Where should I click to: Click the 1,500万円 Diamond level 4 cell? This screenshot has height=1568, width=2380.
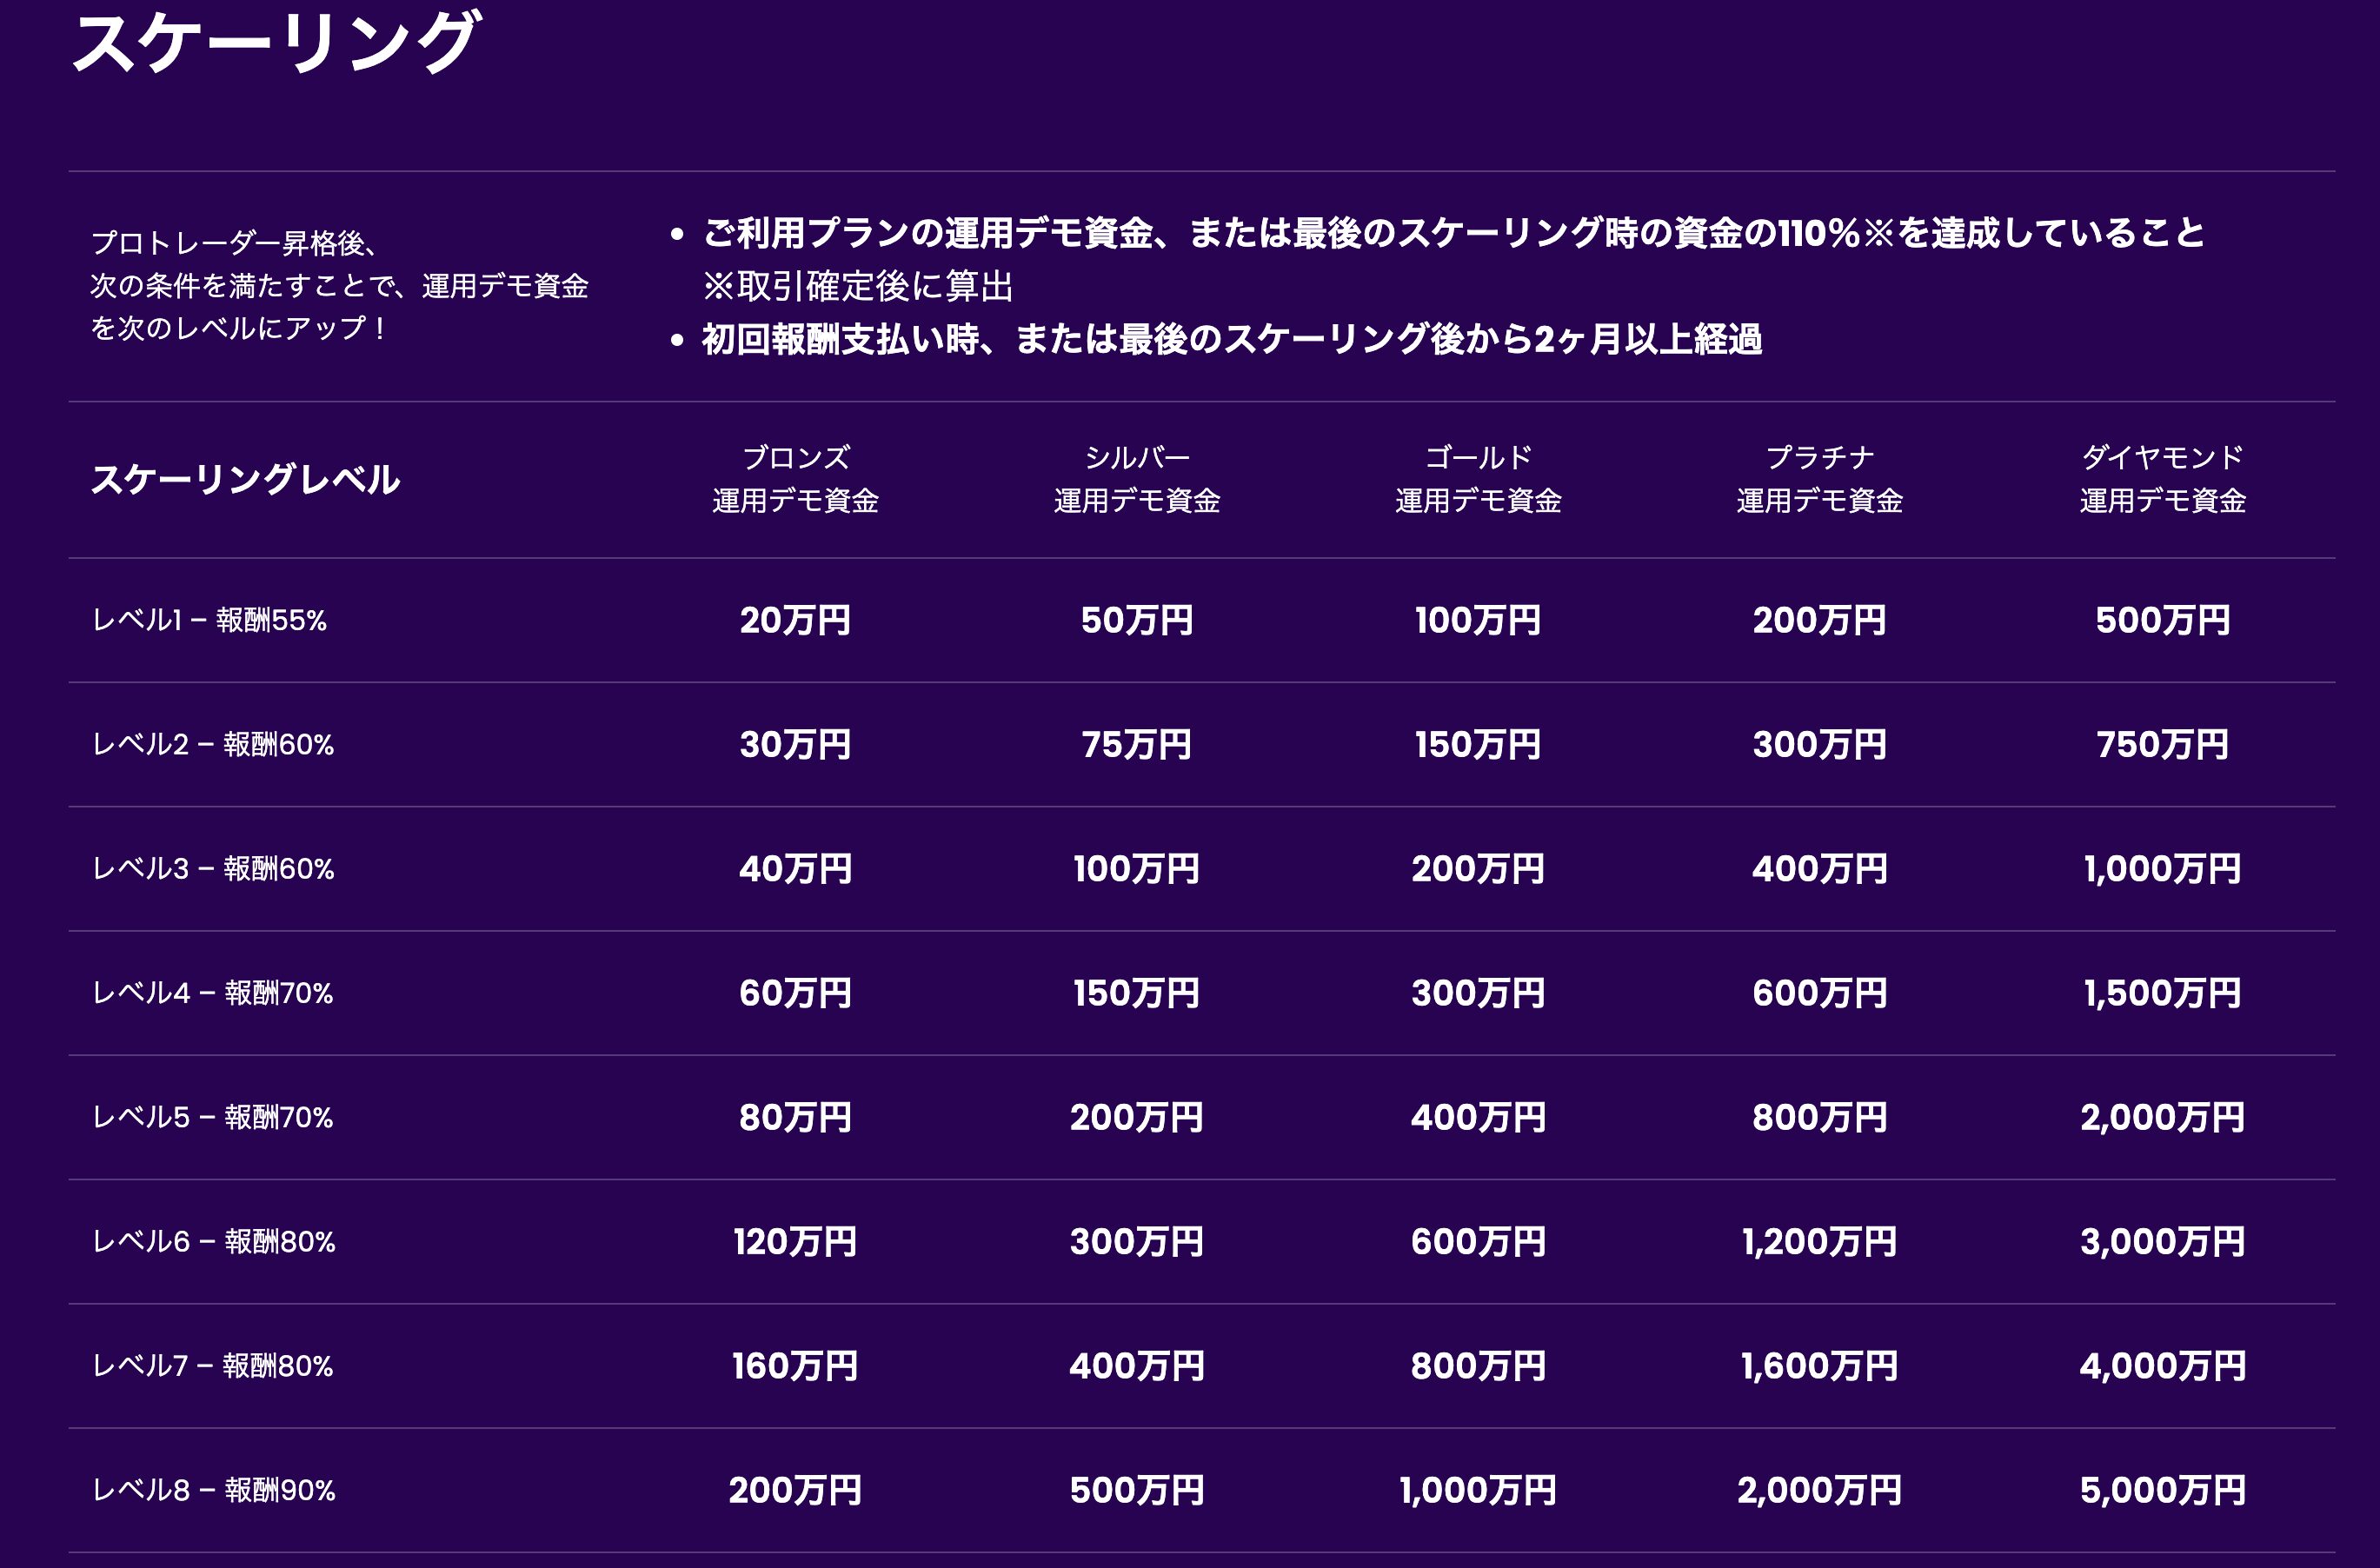(2162, 993)
